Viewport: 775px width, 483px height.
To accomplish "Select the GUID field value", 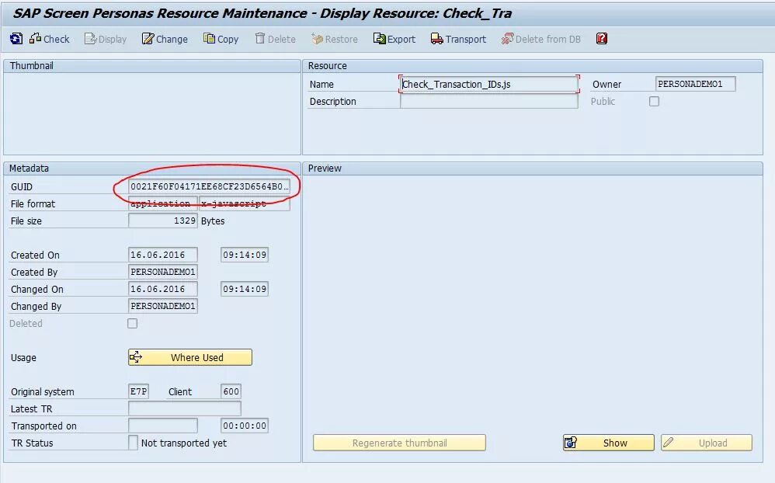I will click(209, 186).
